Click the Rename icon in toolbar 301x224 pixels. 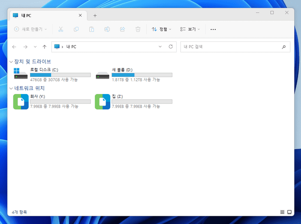pyautogui.click(x=107, y=29)
